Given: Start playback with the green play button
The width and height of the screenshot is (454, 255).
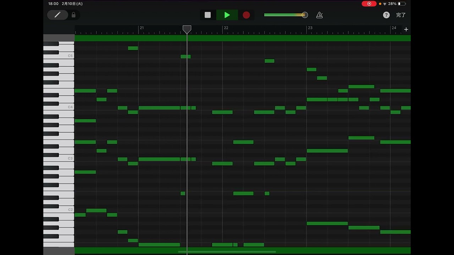Looking at the screenshot, I should coord(227,15).
